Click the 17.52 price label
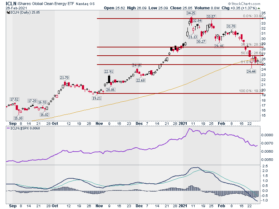The height and width of the screenshot is (209, 279). click(x=14, y=100)
